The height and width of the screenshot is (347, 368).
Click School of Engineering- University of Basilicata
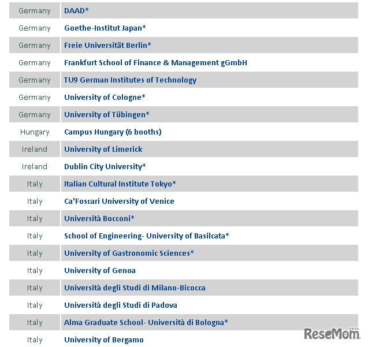146,236
